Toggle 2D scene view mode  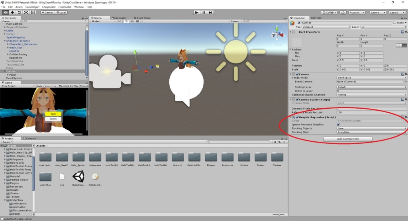(120, 22)
